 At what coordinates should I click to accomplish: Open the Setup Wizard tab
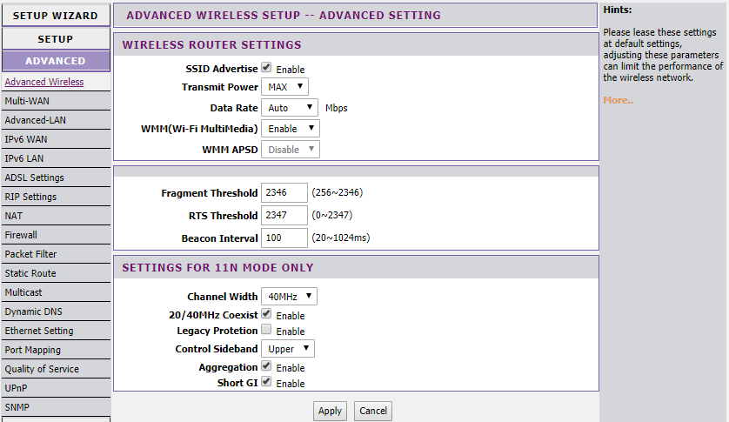coord(56,16)
